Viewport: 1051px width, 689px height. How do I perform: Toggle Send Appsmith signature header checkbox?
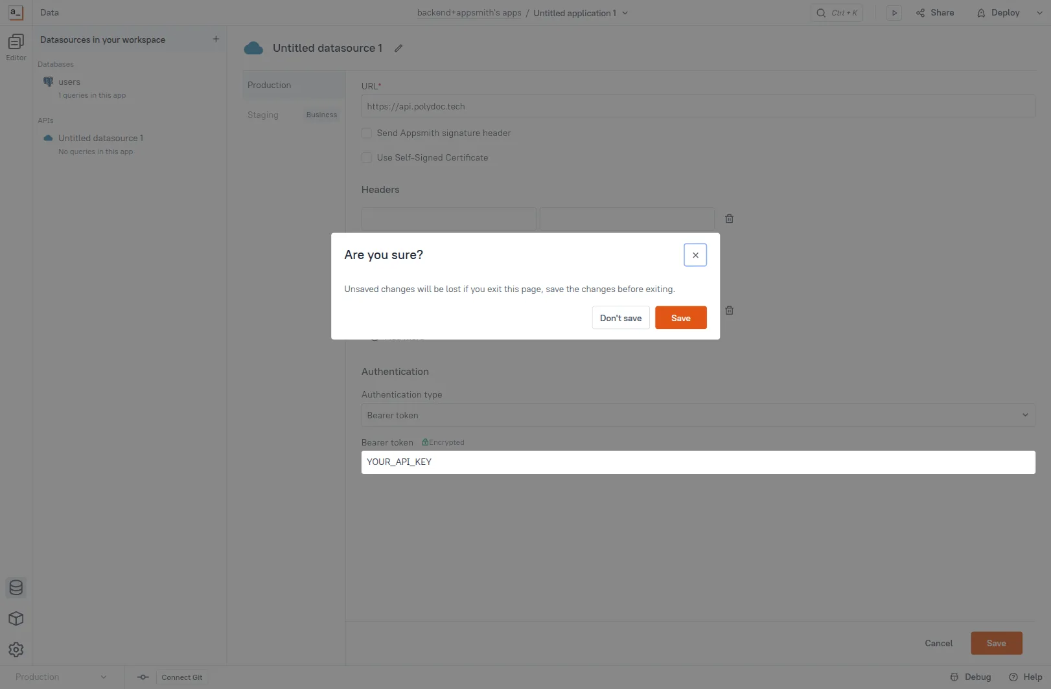(x=367, y=133)
